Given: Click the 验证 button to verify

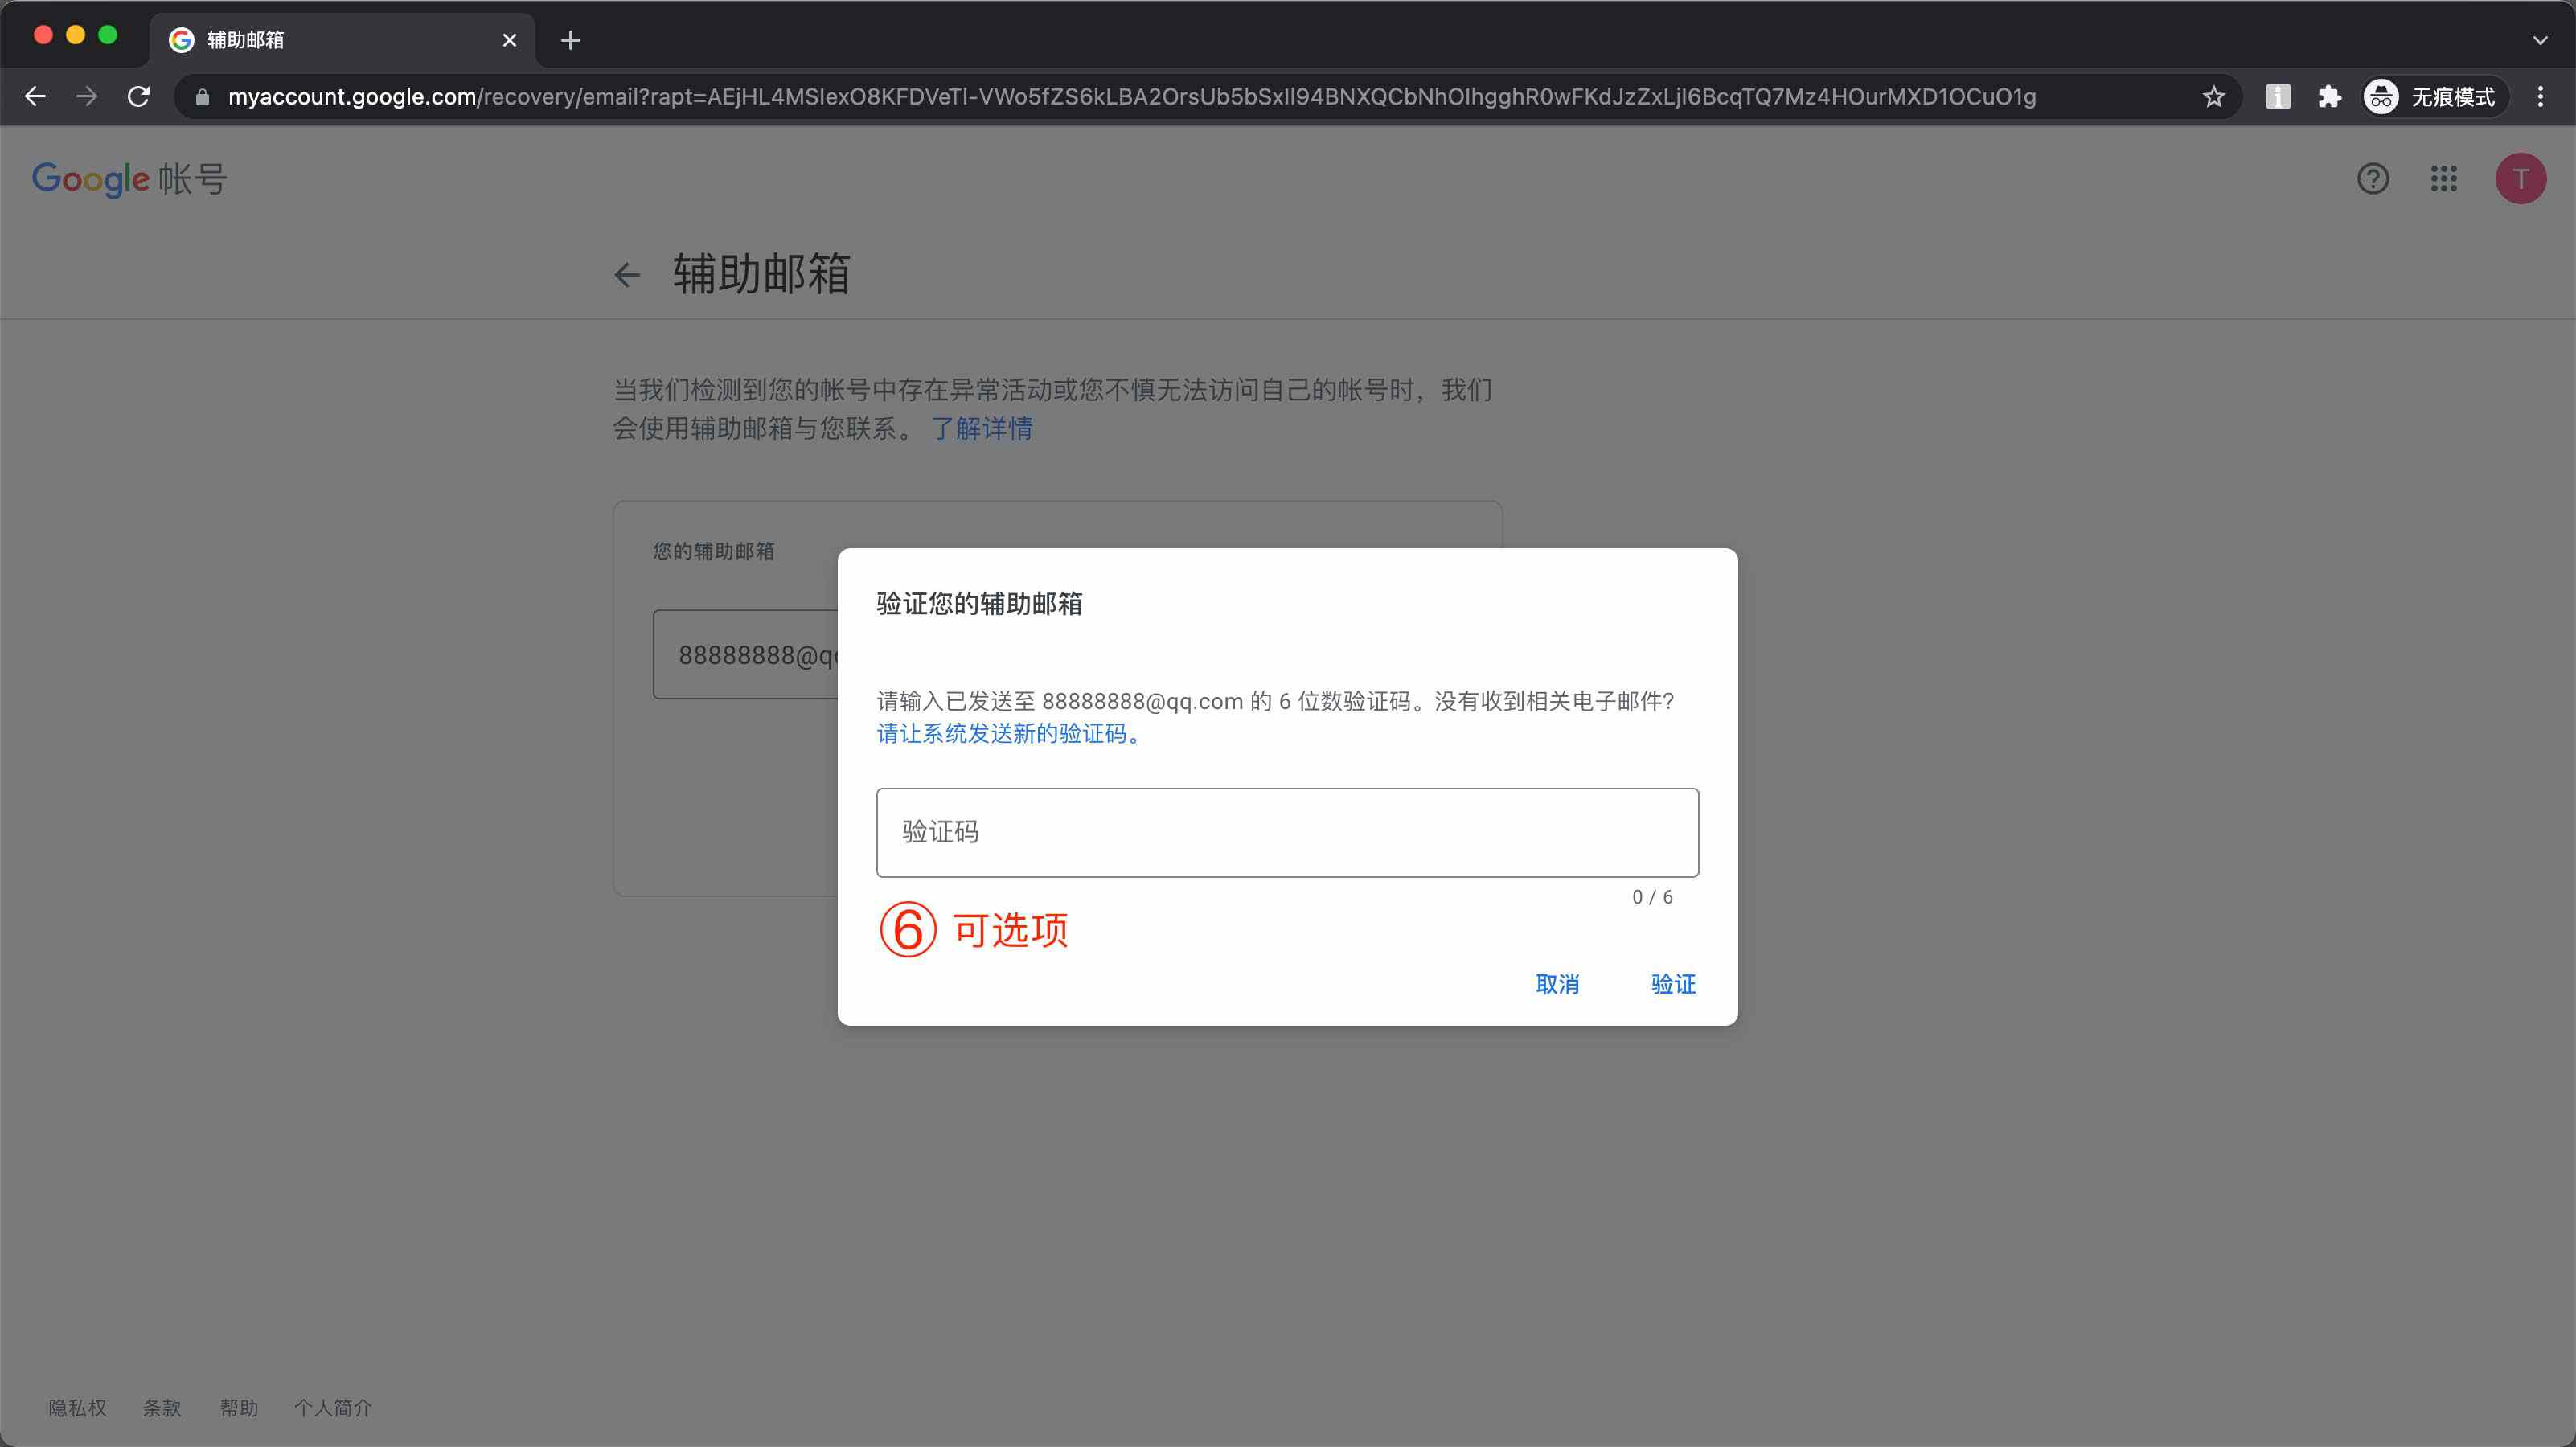Looking at the screenshot, I should [1672, 984].
